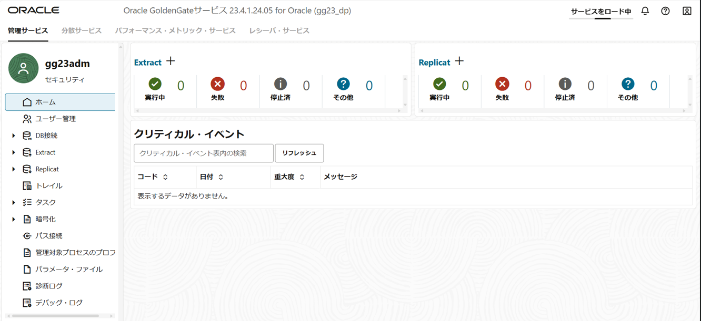Click the パラメータ・ファイル file icon
The image size is (701, 321).
click(x=27, y=269)
